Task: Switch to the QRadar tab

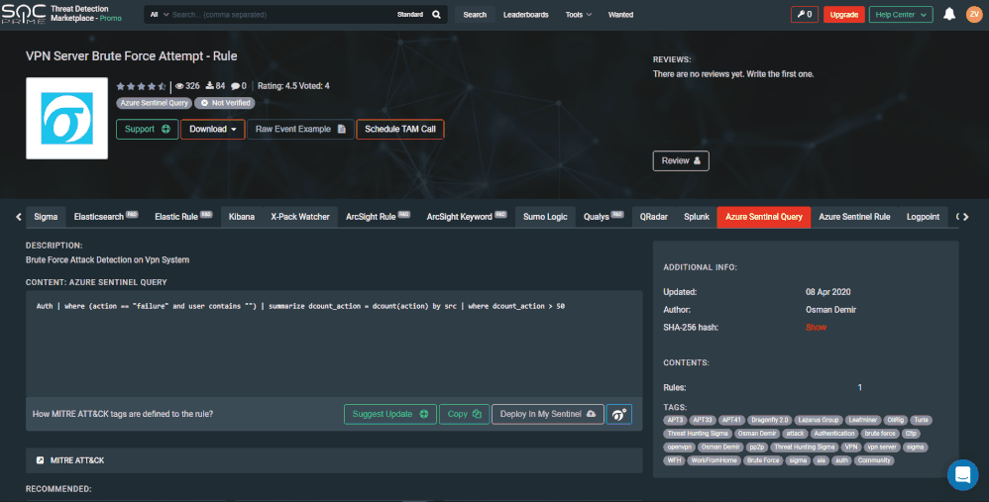Action: [653, 217]
